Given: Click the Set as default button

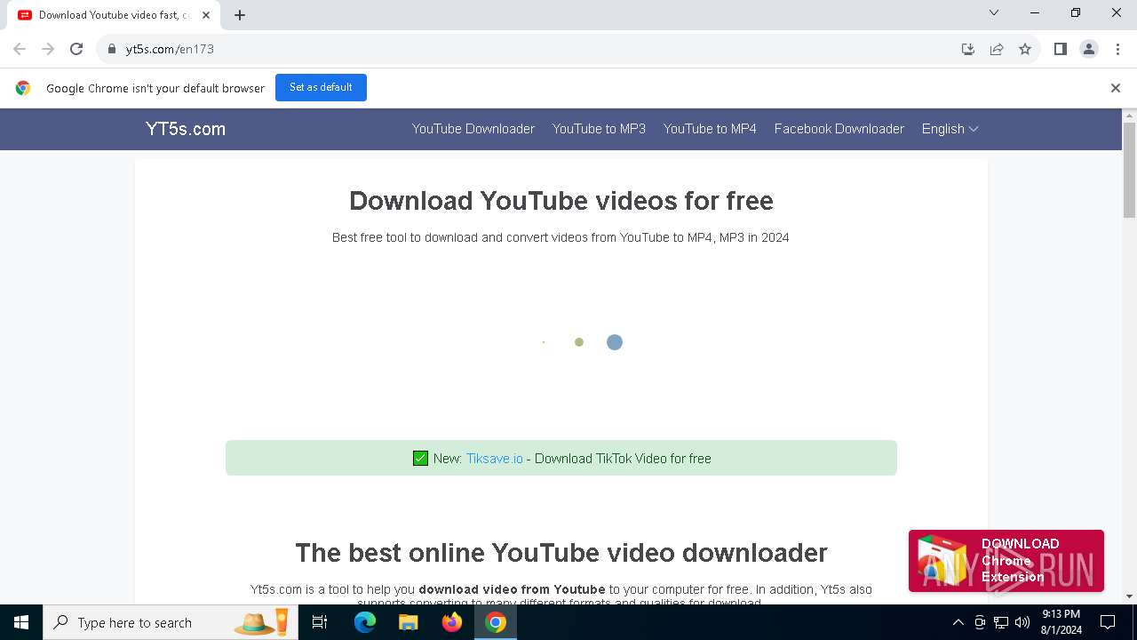Looking at the screenshot, I should pos(321,87).
